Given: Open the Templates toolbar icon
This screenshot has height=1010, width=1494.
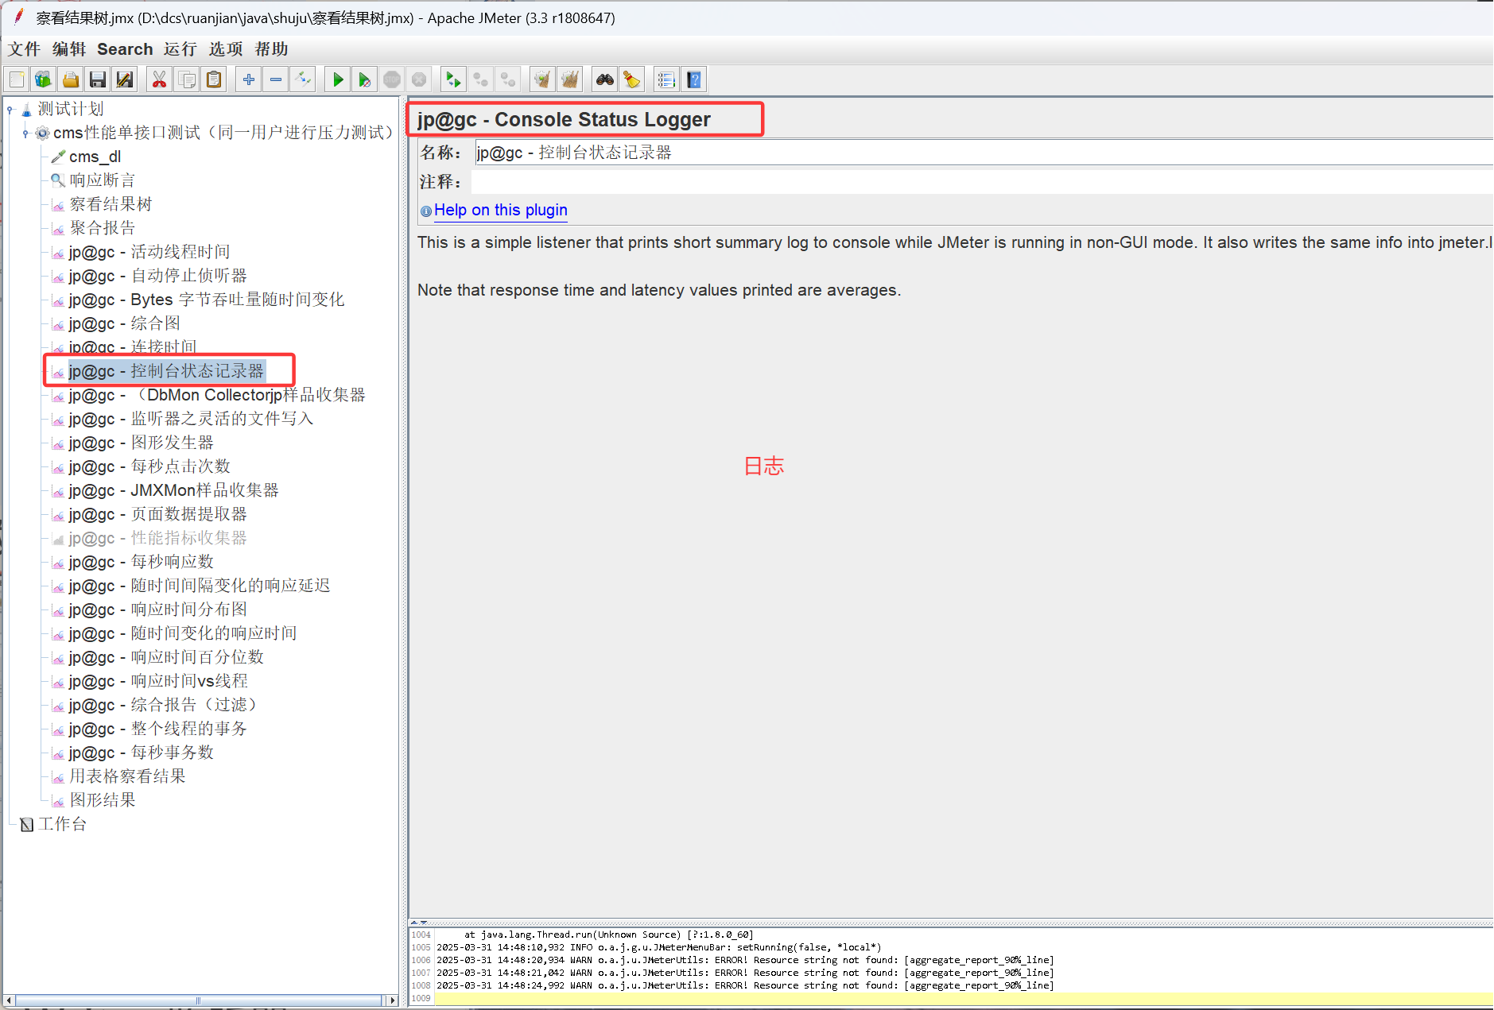Looking at the screenshot, I should pos(44,79).
